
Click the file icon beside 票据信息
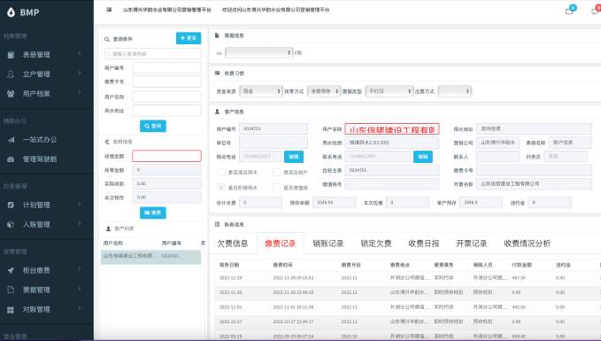[x=217, y=35]
